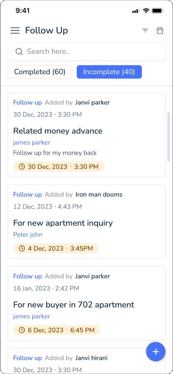Open For new apartment inquiry follow up
The height and width of the screenshot is (374, 173).
click(86, 221)
